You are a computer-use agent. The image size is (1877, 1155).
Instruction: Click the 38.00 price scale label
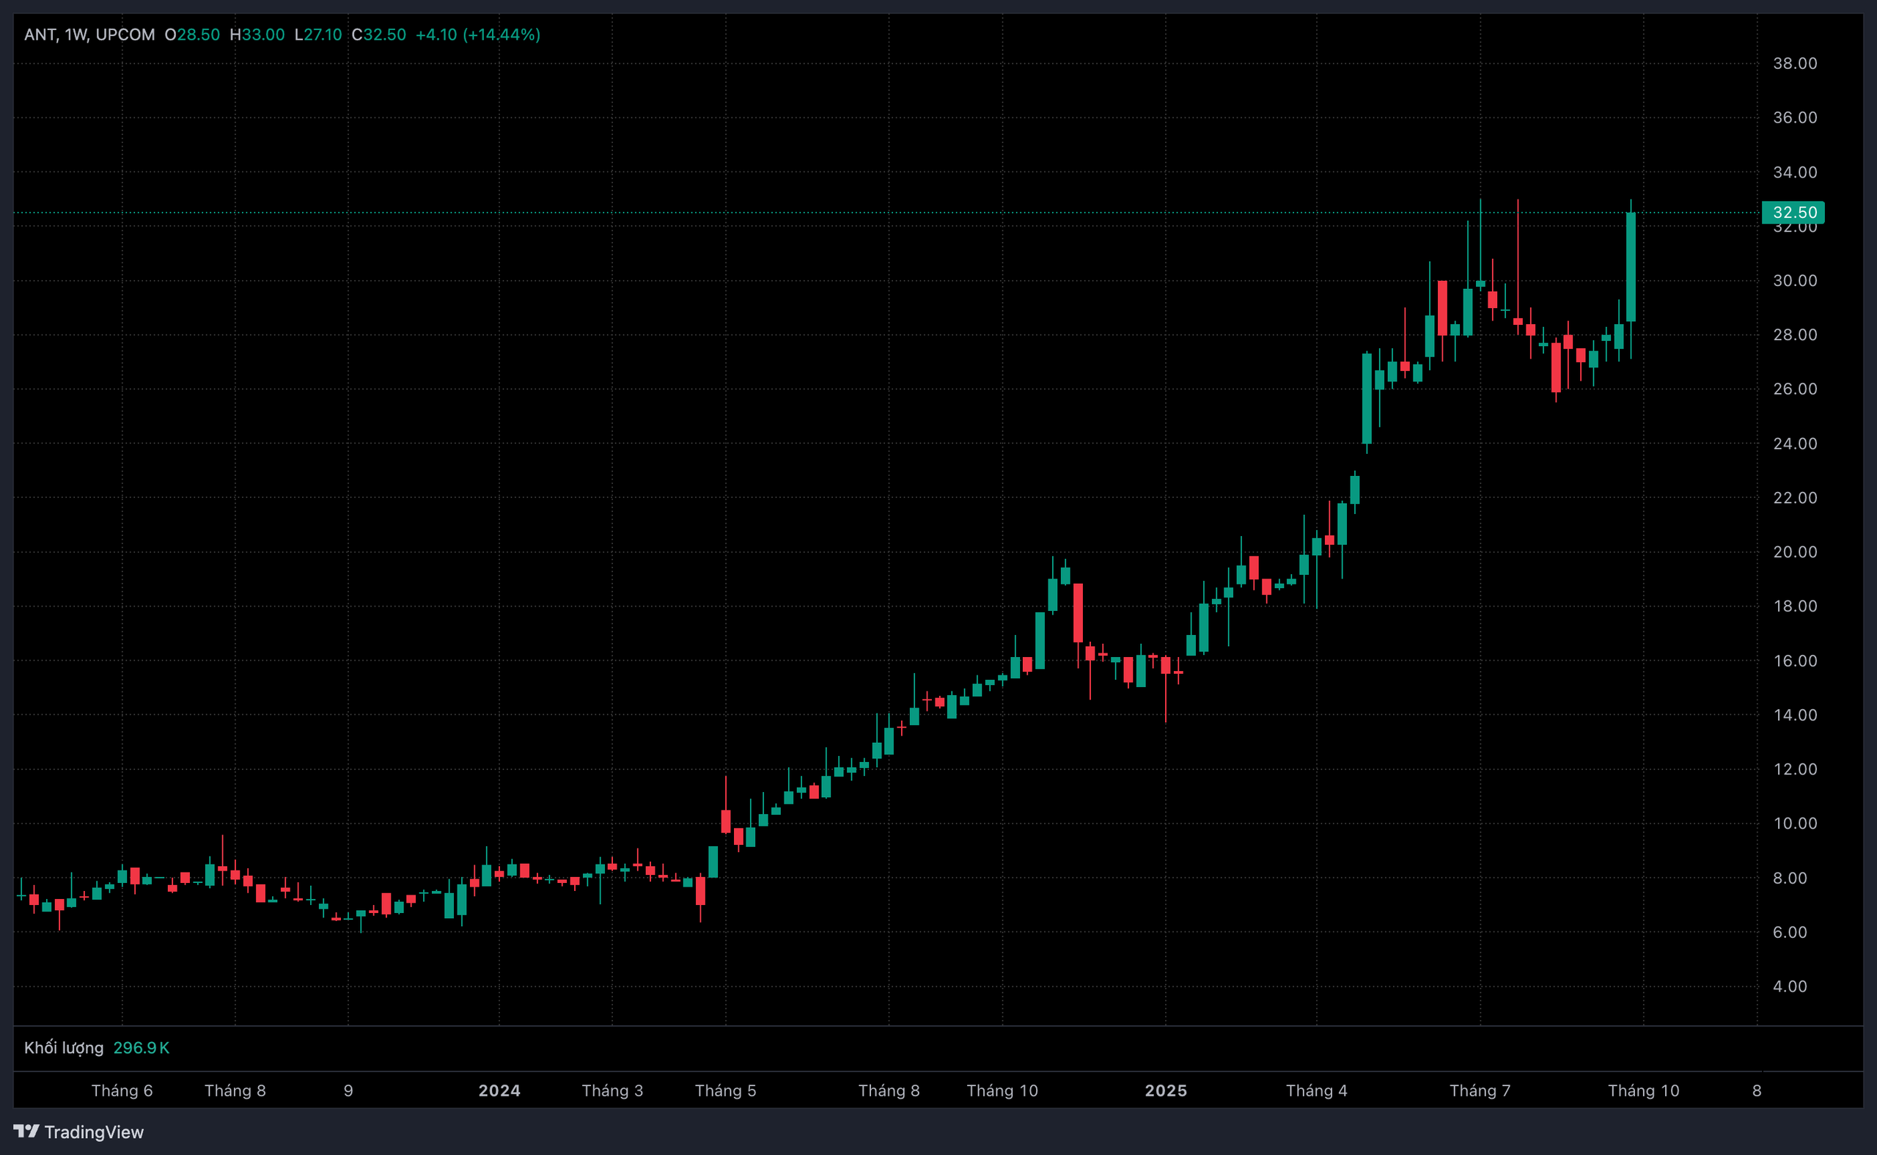tap(1795, 63)
